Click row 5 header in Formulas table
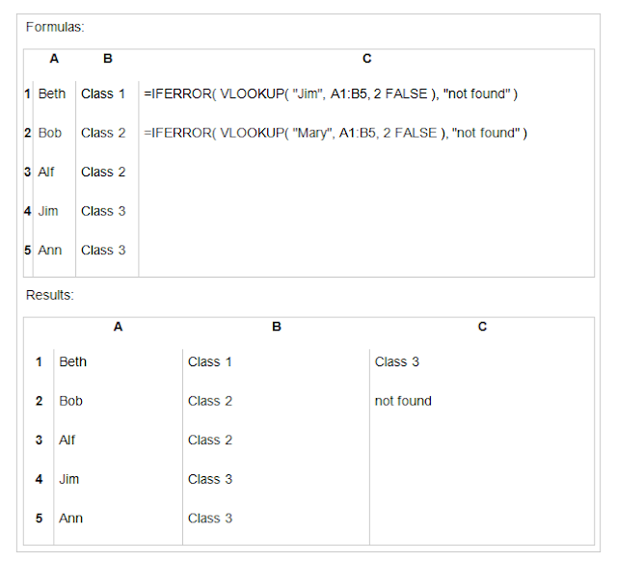Viewport: 617px width, 561px height. click(x=28, y=251)
